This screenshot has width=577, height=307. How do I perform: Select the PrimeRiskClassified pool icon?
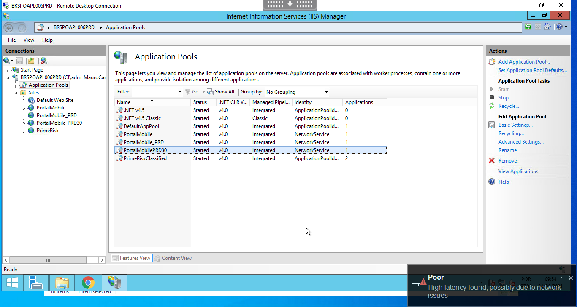[119, 158]
